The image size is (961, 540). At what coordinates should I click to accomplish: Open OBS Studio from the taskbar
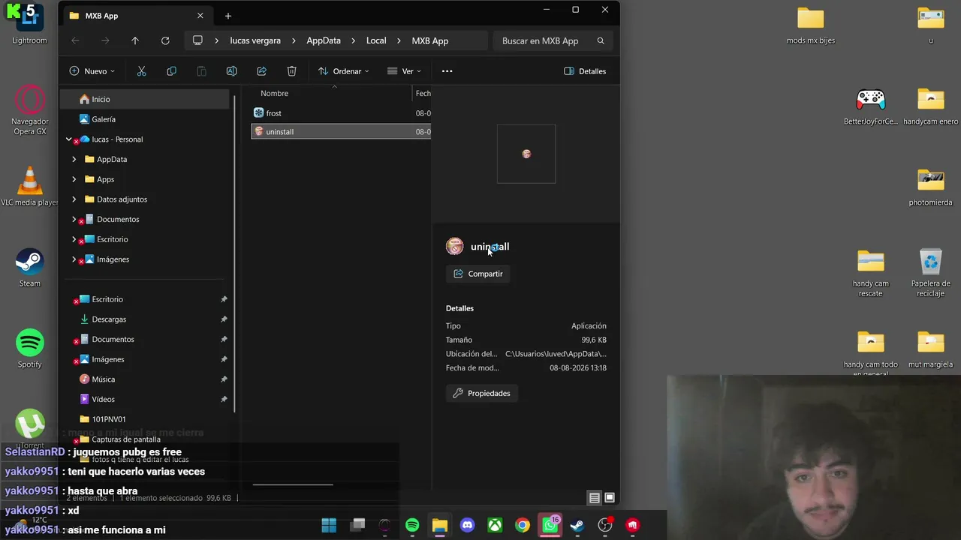[604, 525]
